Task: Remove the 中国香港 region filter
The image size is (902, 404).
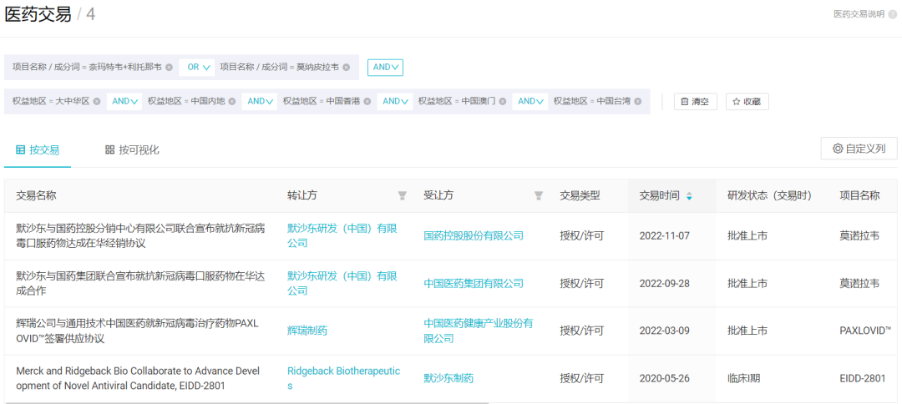Action: [x=367, y=101]
